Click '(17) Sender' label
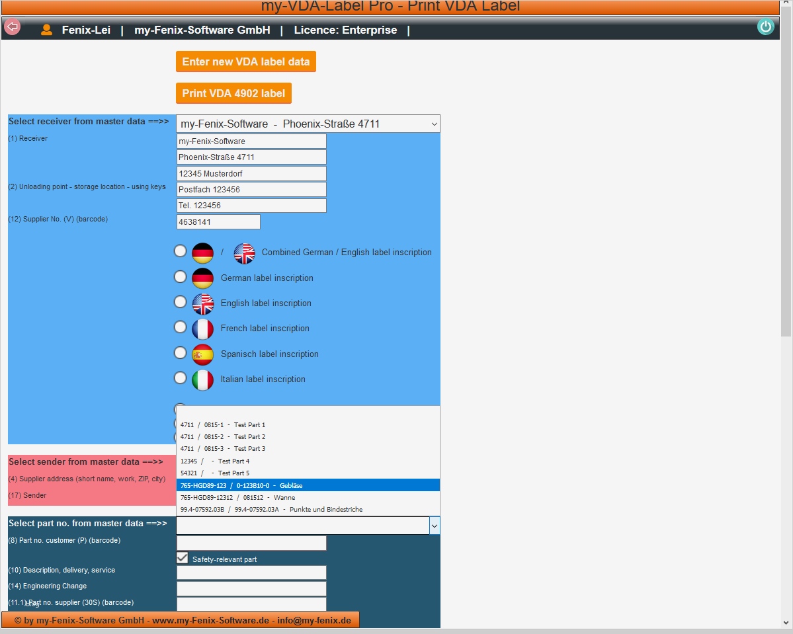The image size is (793, 634). click(27, 495)
